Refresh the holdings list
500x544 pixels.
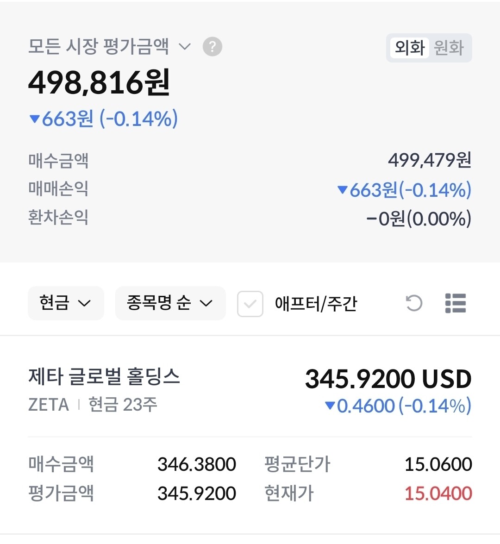point(413,303)
